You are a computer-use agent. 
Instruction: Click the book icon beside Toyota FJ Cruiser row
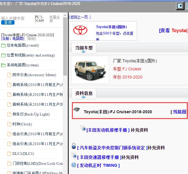[x=77, y=109]
